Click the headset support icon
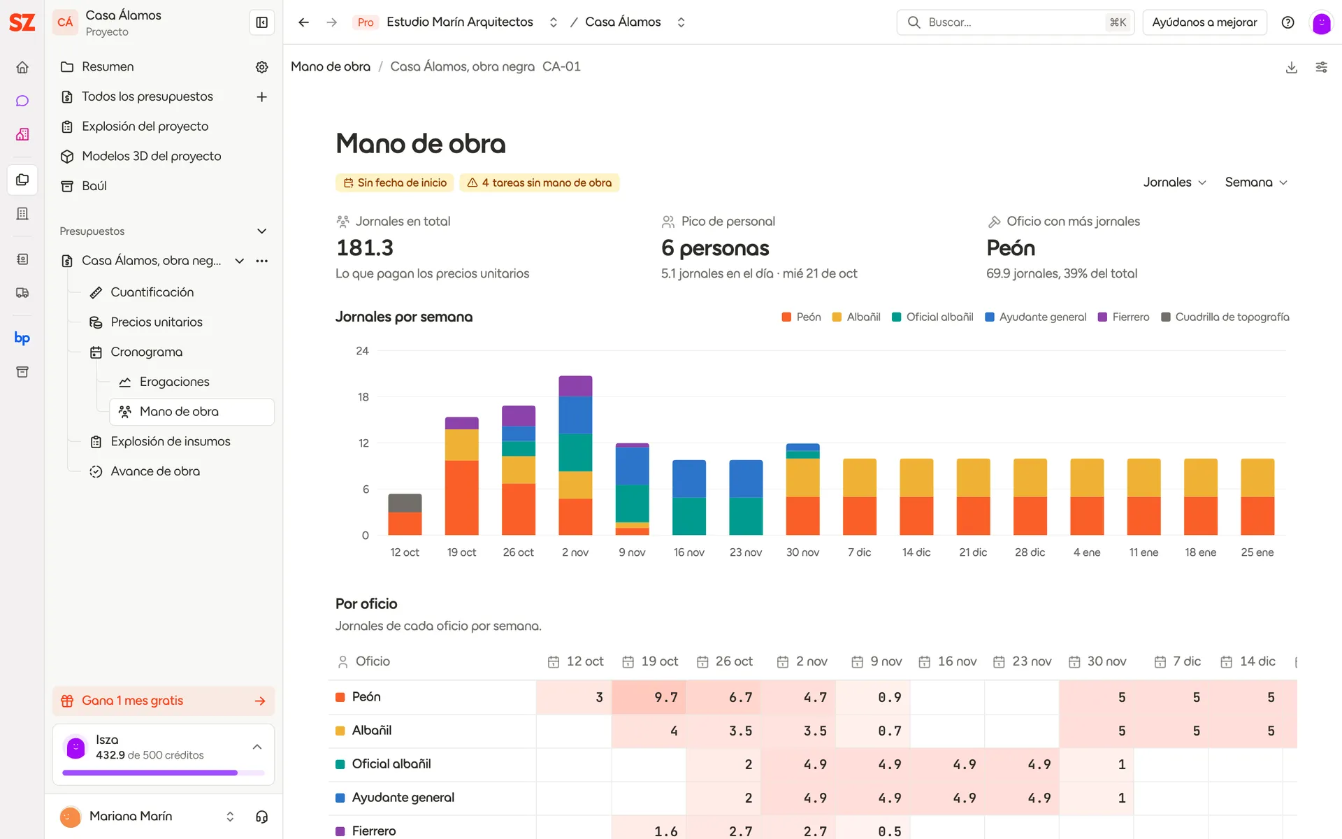This screenshot has width=1342, height=839. (262, 817)
